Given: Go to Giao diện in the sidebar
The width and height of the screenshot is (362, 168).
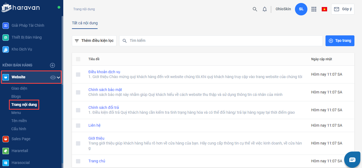Looking at the screenshot, I should [19, 88].
